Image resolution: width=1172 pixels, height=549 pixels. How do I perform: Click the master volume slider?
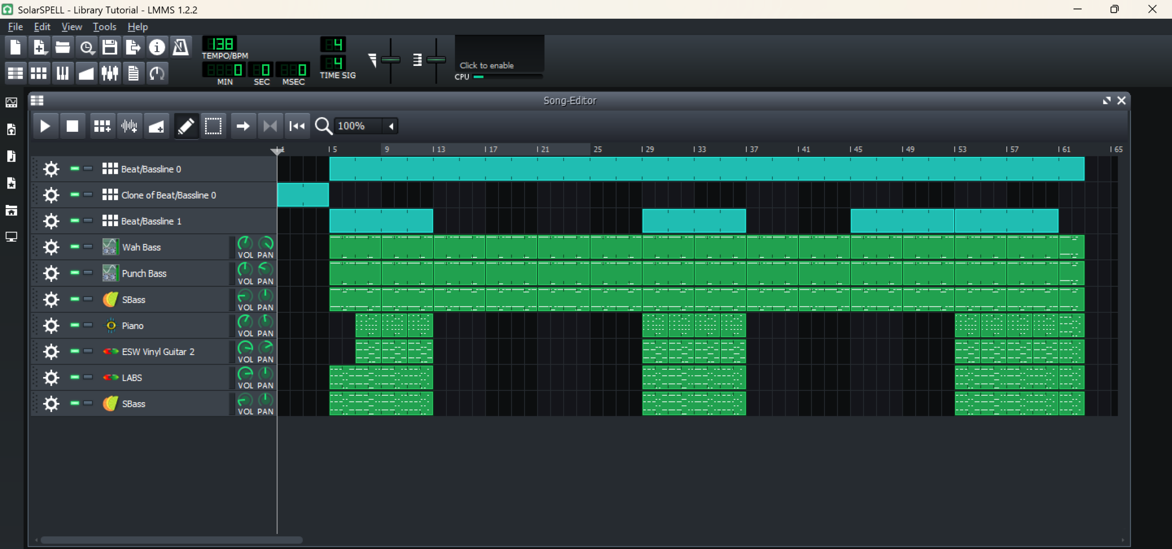point(390,60)
